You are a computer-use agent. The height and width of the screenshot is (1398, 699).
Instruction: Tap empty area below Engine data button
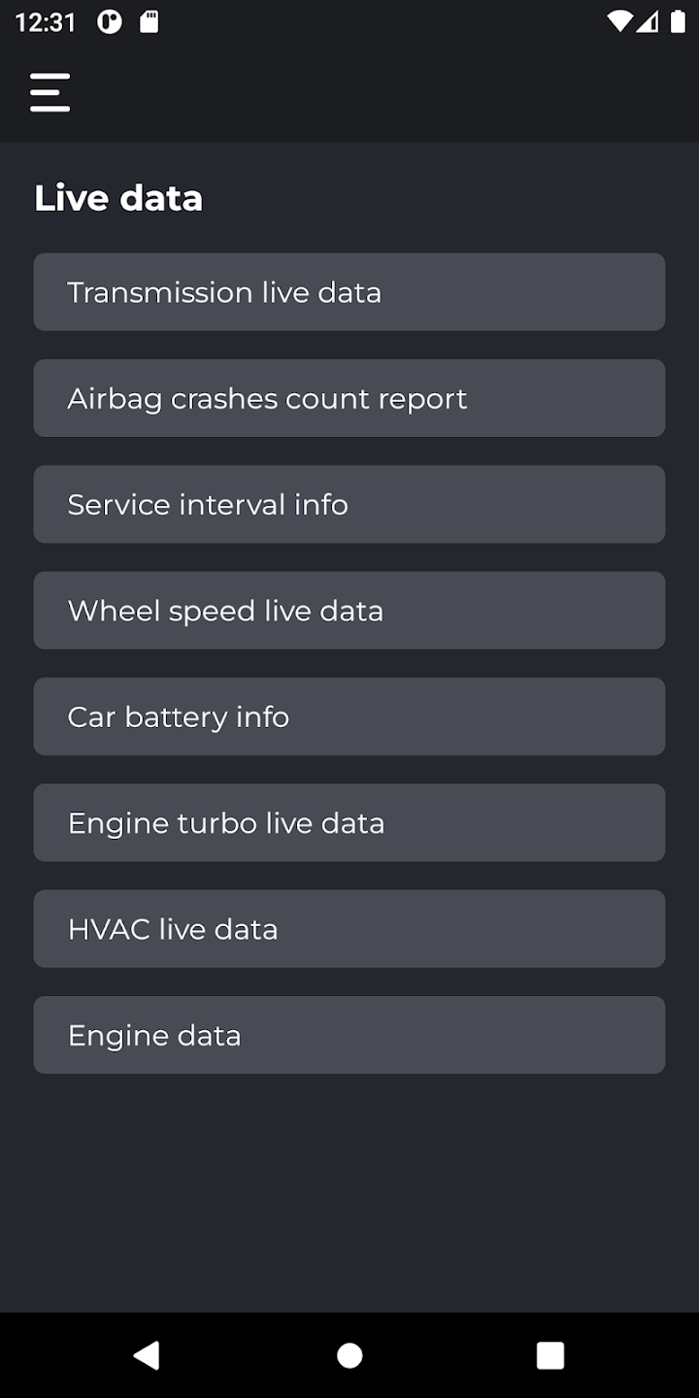[x=349, y=1194]
